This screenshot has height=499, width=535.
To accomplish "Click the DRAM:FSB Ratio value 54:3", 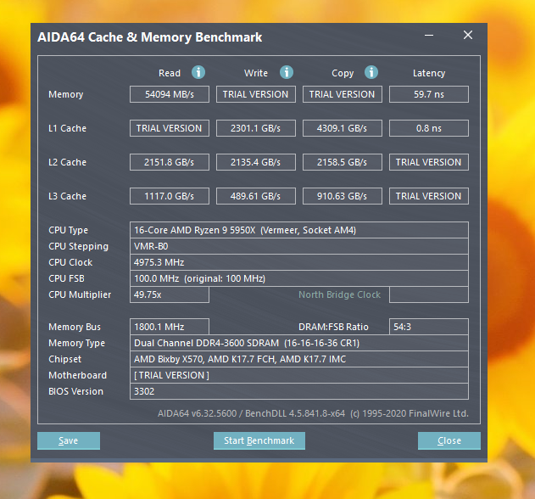I will pyautogui.click(x=429, y=327).
